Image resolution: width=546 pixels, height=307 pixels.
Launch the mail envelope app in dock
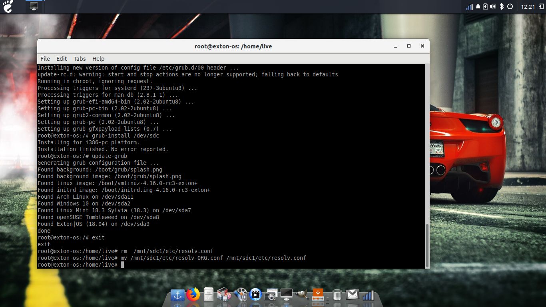point(352,295)
